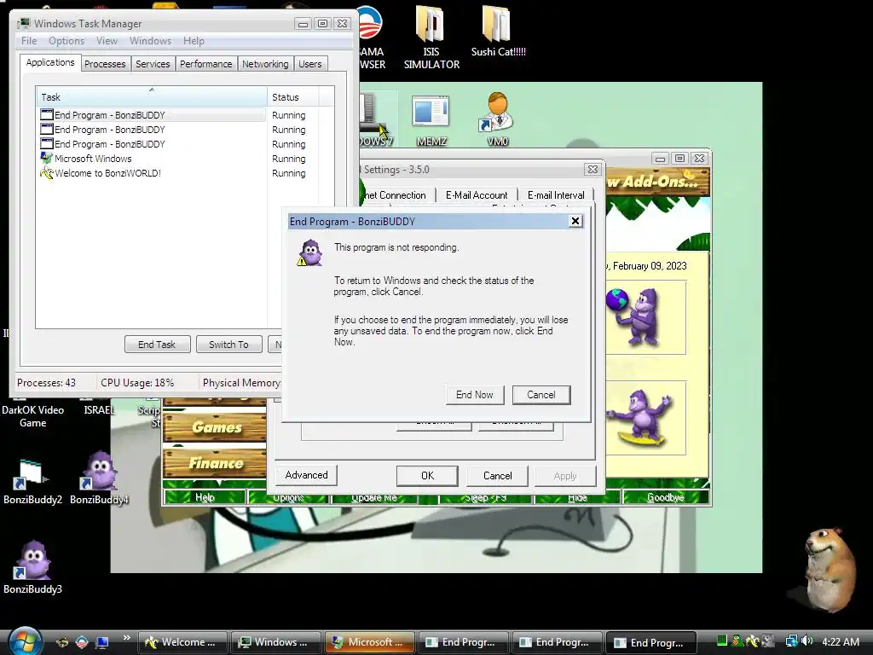Click OK in Settings window
Image resolution: width=873 pixels, height=655 pixels.
[427, 476]
